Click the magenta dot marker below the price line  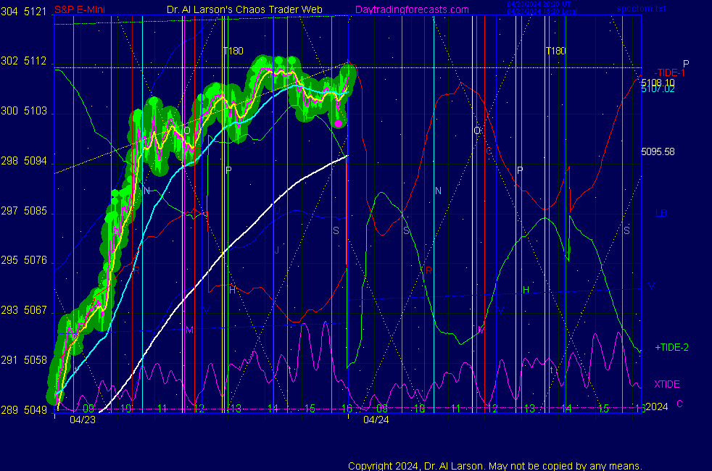point(339,123)
